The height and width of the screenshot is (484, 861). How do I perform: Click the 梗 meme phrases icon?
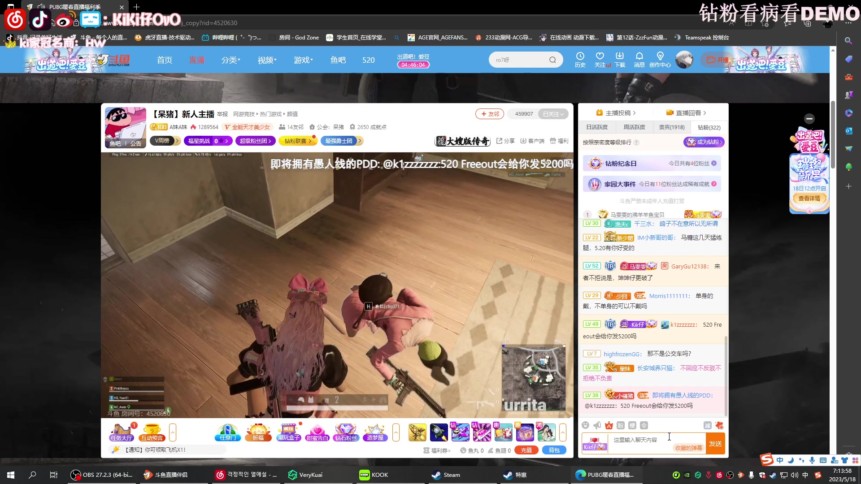pyautogui.click(x=632, y=425)
